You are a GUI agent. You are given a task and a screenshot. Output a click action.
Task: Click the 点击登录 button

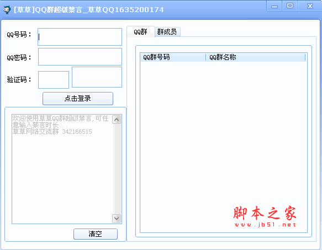pos(78,99)
